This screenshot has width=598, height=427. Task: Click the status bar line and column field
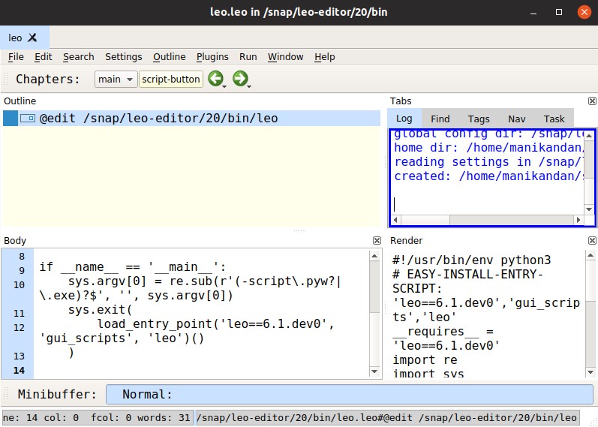[98, 418]
